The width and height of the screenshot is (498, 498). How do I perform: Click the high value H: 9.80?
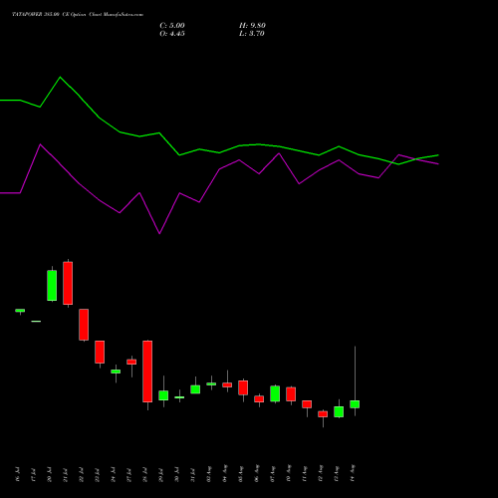(x=252, y=26)
